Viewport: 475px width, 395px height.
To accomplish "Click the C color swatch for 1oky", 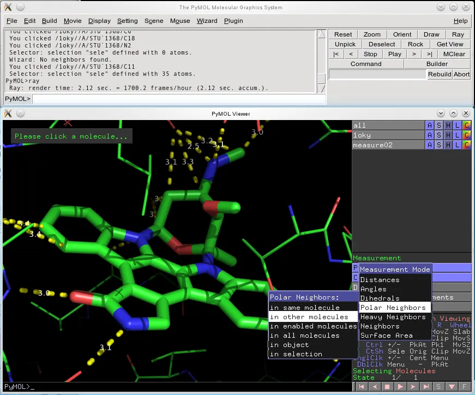I will pyautogui.click(x=467, y=135).
